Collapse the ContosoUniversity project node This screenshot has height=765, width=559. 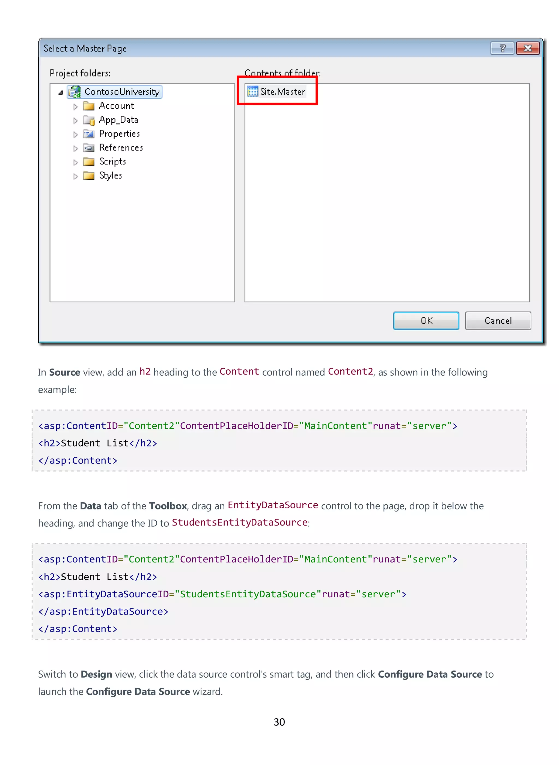tap(61, 92)
